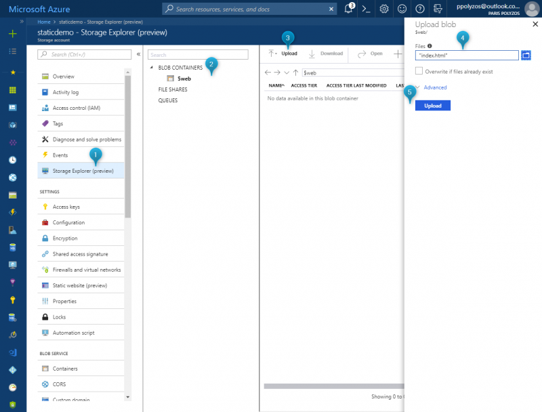The width and height of the screenshot is (542, 412).
Task: Open the portal settings gear icon
Action: [x=383, y=9]
